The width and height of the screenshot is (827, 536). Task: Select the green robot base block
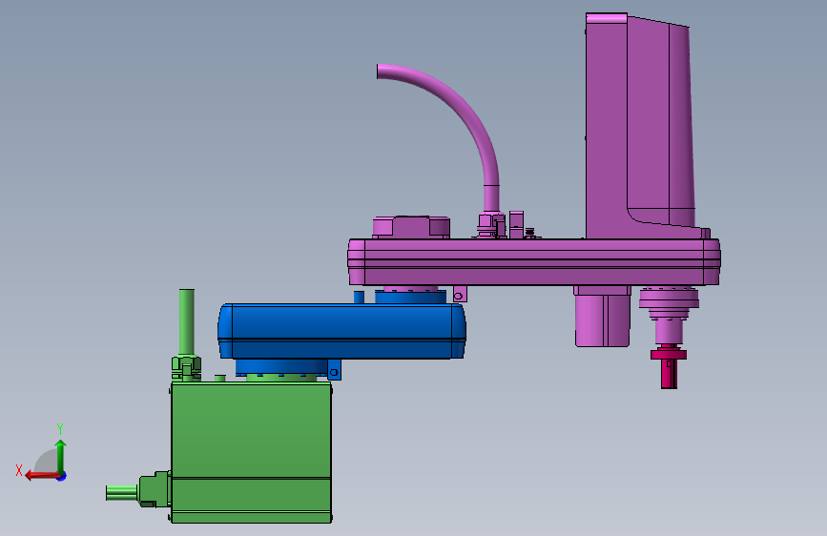tap(251, 453)
